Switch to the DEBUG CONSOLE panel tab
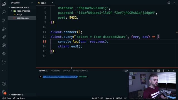 click(80, 71)
